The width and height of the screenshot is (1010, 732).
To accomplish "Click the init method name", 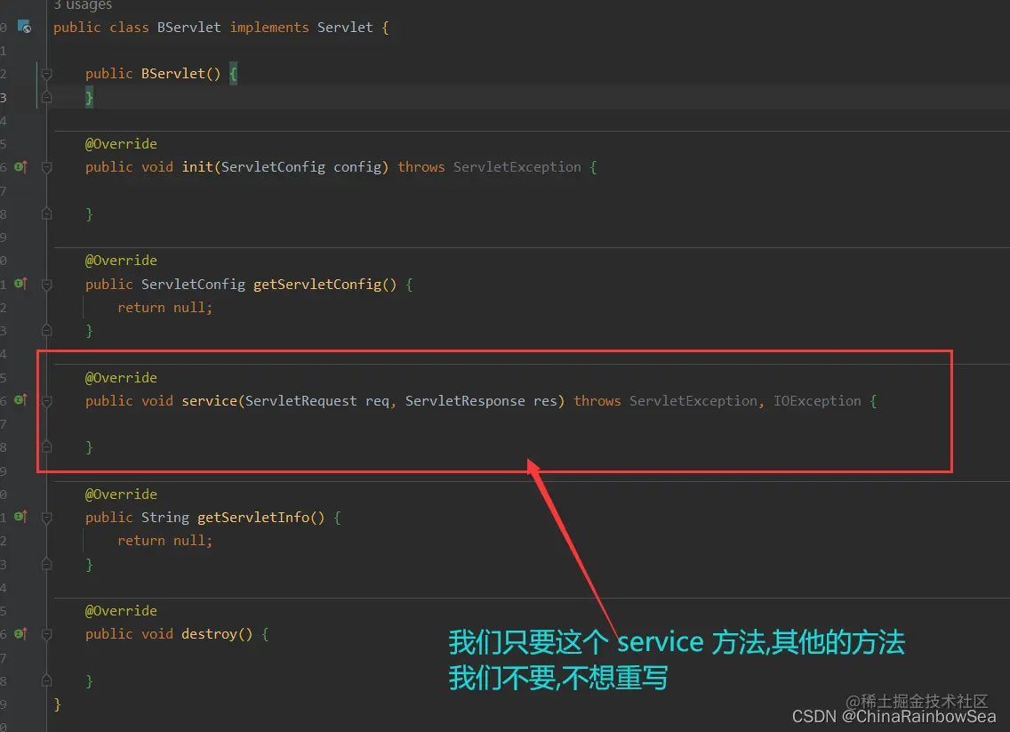I will point(197,167).
